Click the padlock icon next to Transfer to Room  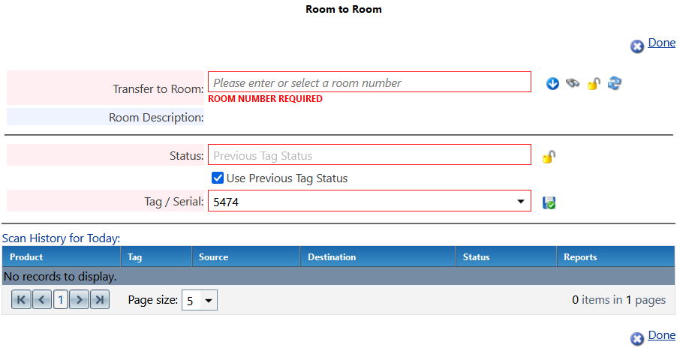594,83
